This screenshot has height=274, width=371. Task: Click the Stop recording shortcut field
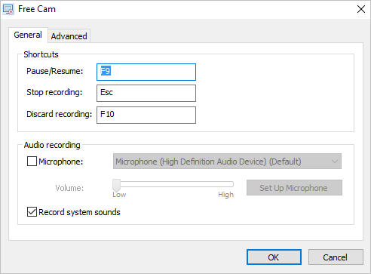pos(146,93)
